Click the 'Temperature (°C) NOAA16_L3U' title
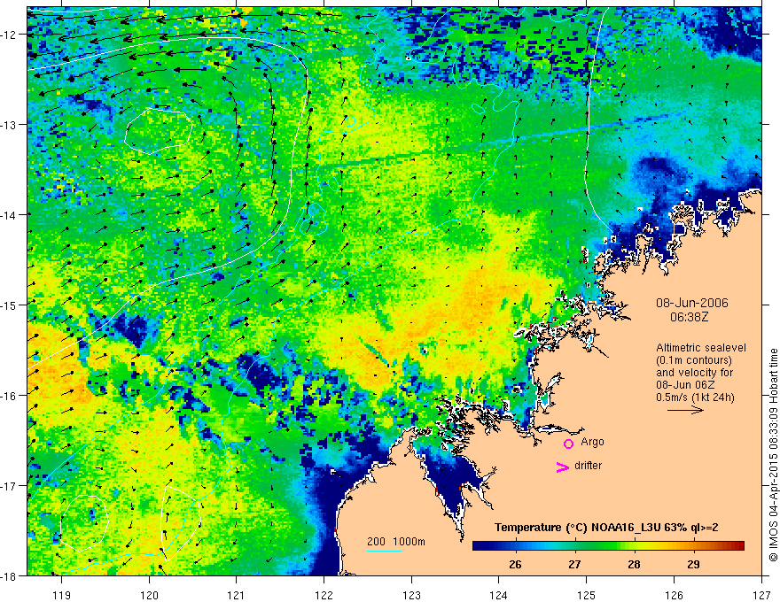 (606, 528)
